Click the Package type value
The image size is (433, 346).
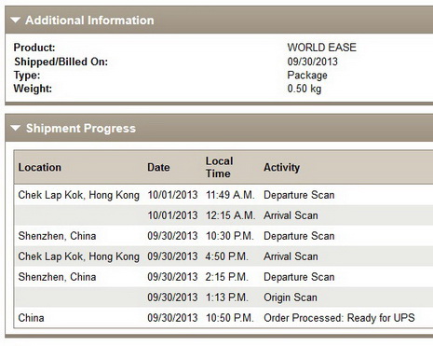coord(307,75)
